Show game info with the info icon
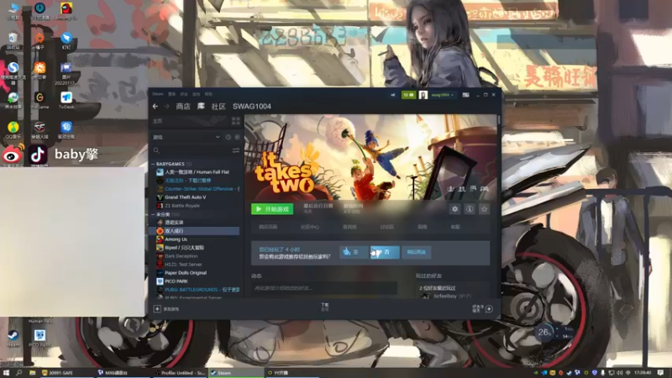The width and height of the screenshot is (672, 378). click(470, 209)
